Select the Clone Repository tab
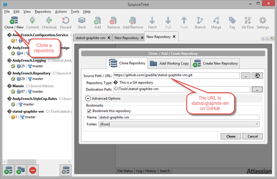The height and width of the screenshot is (179, 277). [x=127, y=63]
